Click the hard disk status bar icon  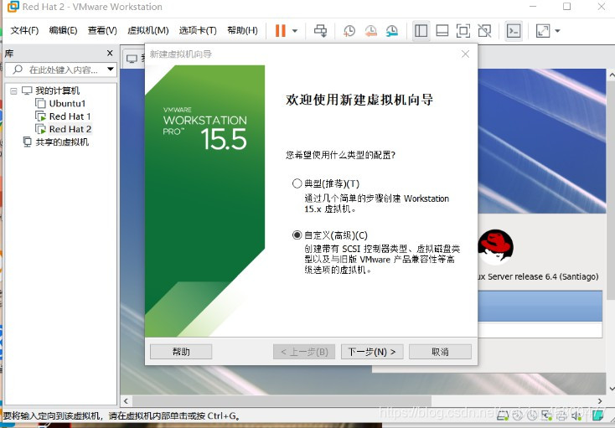point(503,415)
